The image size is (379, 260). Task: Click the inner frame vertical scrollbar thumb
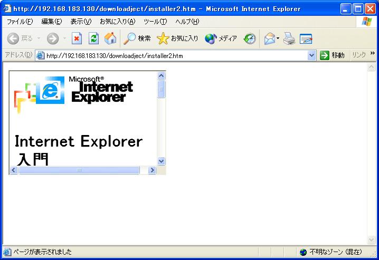(161, 89)
